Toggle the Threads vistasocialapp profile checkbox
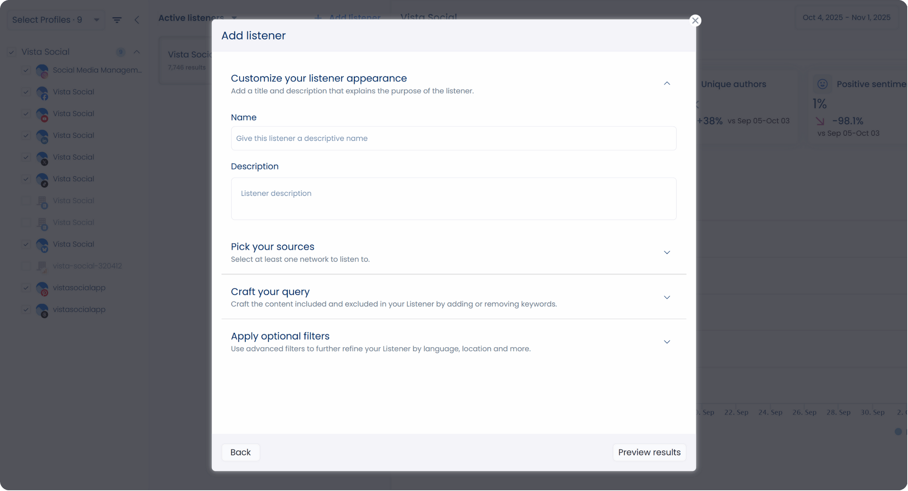The width and height of the screenshot is (908, 491). pyautogui.click(x=26, y=310)
